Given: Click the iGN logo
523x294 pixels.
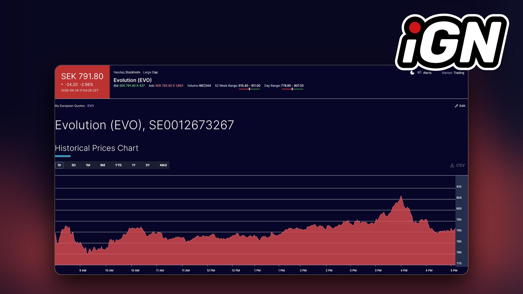Looking at the screenshot, I should 452,42.
